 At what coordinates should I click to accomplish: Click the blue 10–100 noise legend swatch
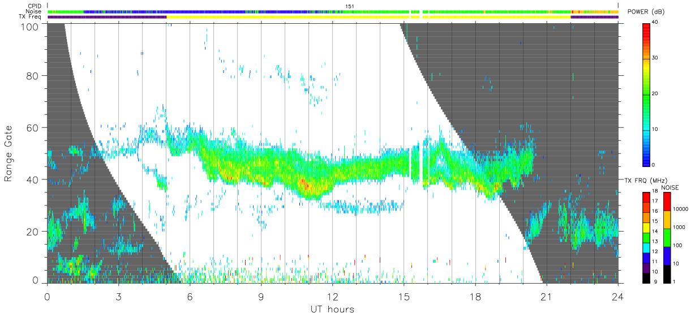pos(667,255)
